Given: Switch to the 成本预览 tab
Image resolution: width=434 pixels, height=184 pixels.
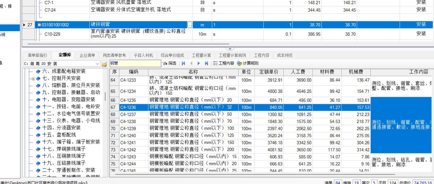Looking at the screenshot, I should 285,55.
